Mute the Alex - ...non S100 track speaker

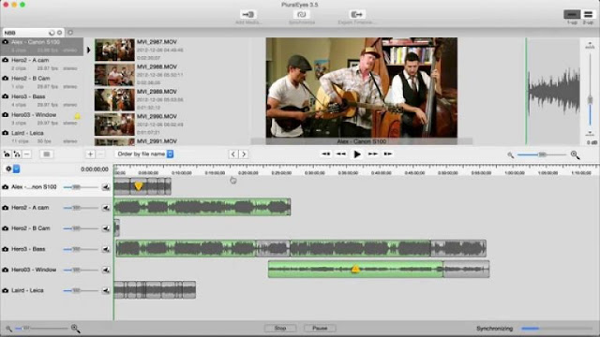pyautogui.click(x=106, y=187)
